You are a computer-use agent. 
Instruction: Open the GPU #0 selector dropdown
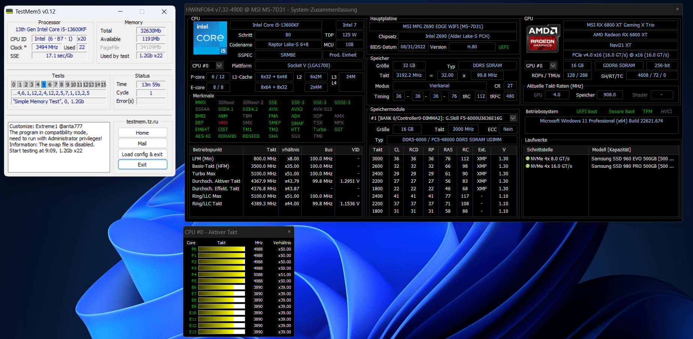pyautogui.click(x=553, y=66)
